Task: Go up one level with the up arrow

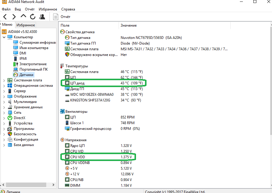Action: click(23, 16)
